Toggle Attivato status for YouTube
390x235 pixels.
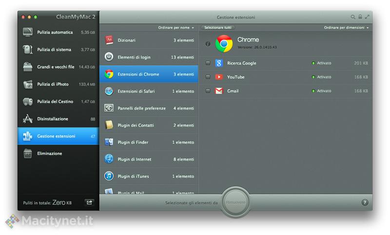[x=321, y=77]
